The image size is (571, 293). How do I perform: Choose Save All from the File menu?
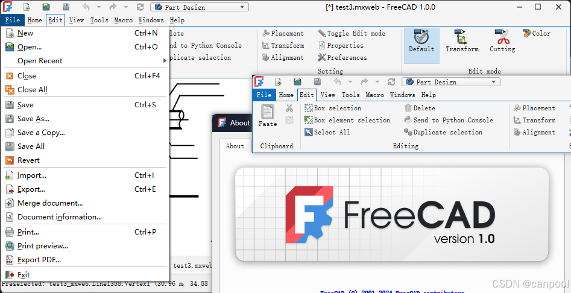(85, 146)
